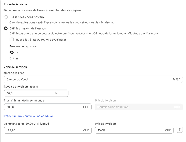
Task: Click the 14/50 character counter
Action: 176,80
